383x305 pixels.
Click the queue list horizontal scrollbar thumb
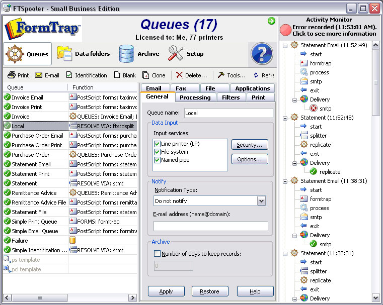[x=40, y=297]
